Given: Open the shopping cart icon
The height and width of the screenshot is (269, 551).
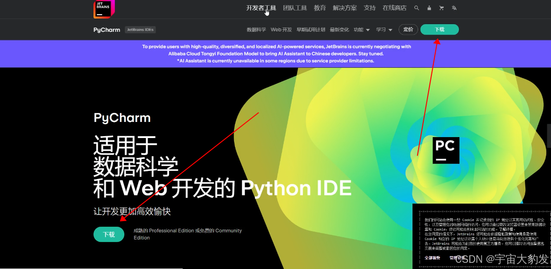Looking at the screenshot, I should click(x=441, y=8).
